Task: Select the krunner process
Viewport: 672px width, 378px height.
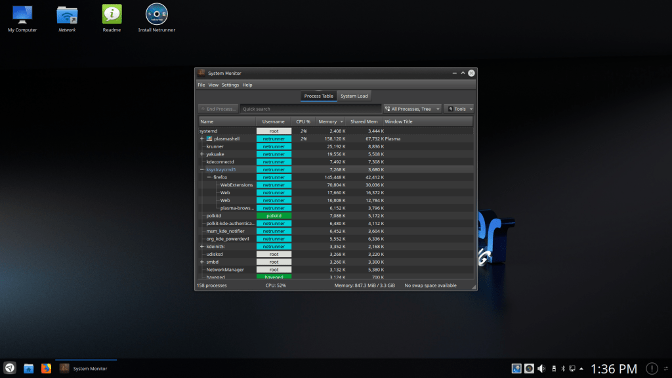Action: tap(215, 146)
